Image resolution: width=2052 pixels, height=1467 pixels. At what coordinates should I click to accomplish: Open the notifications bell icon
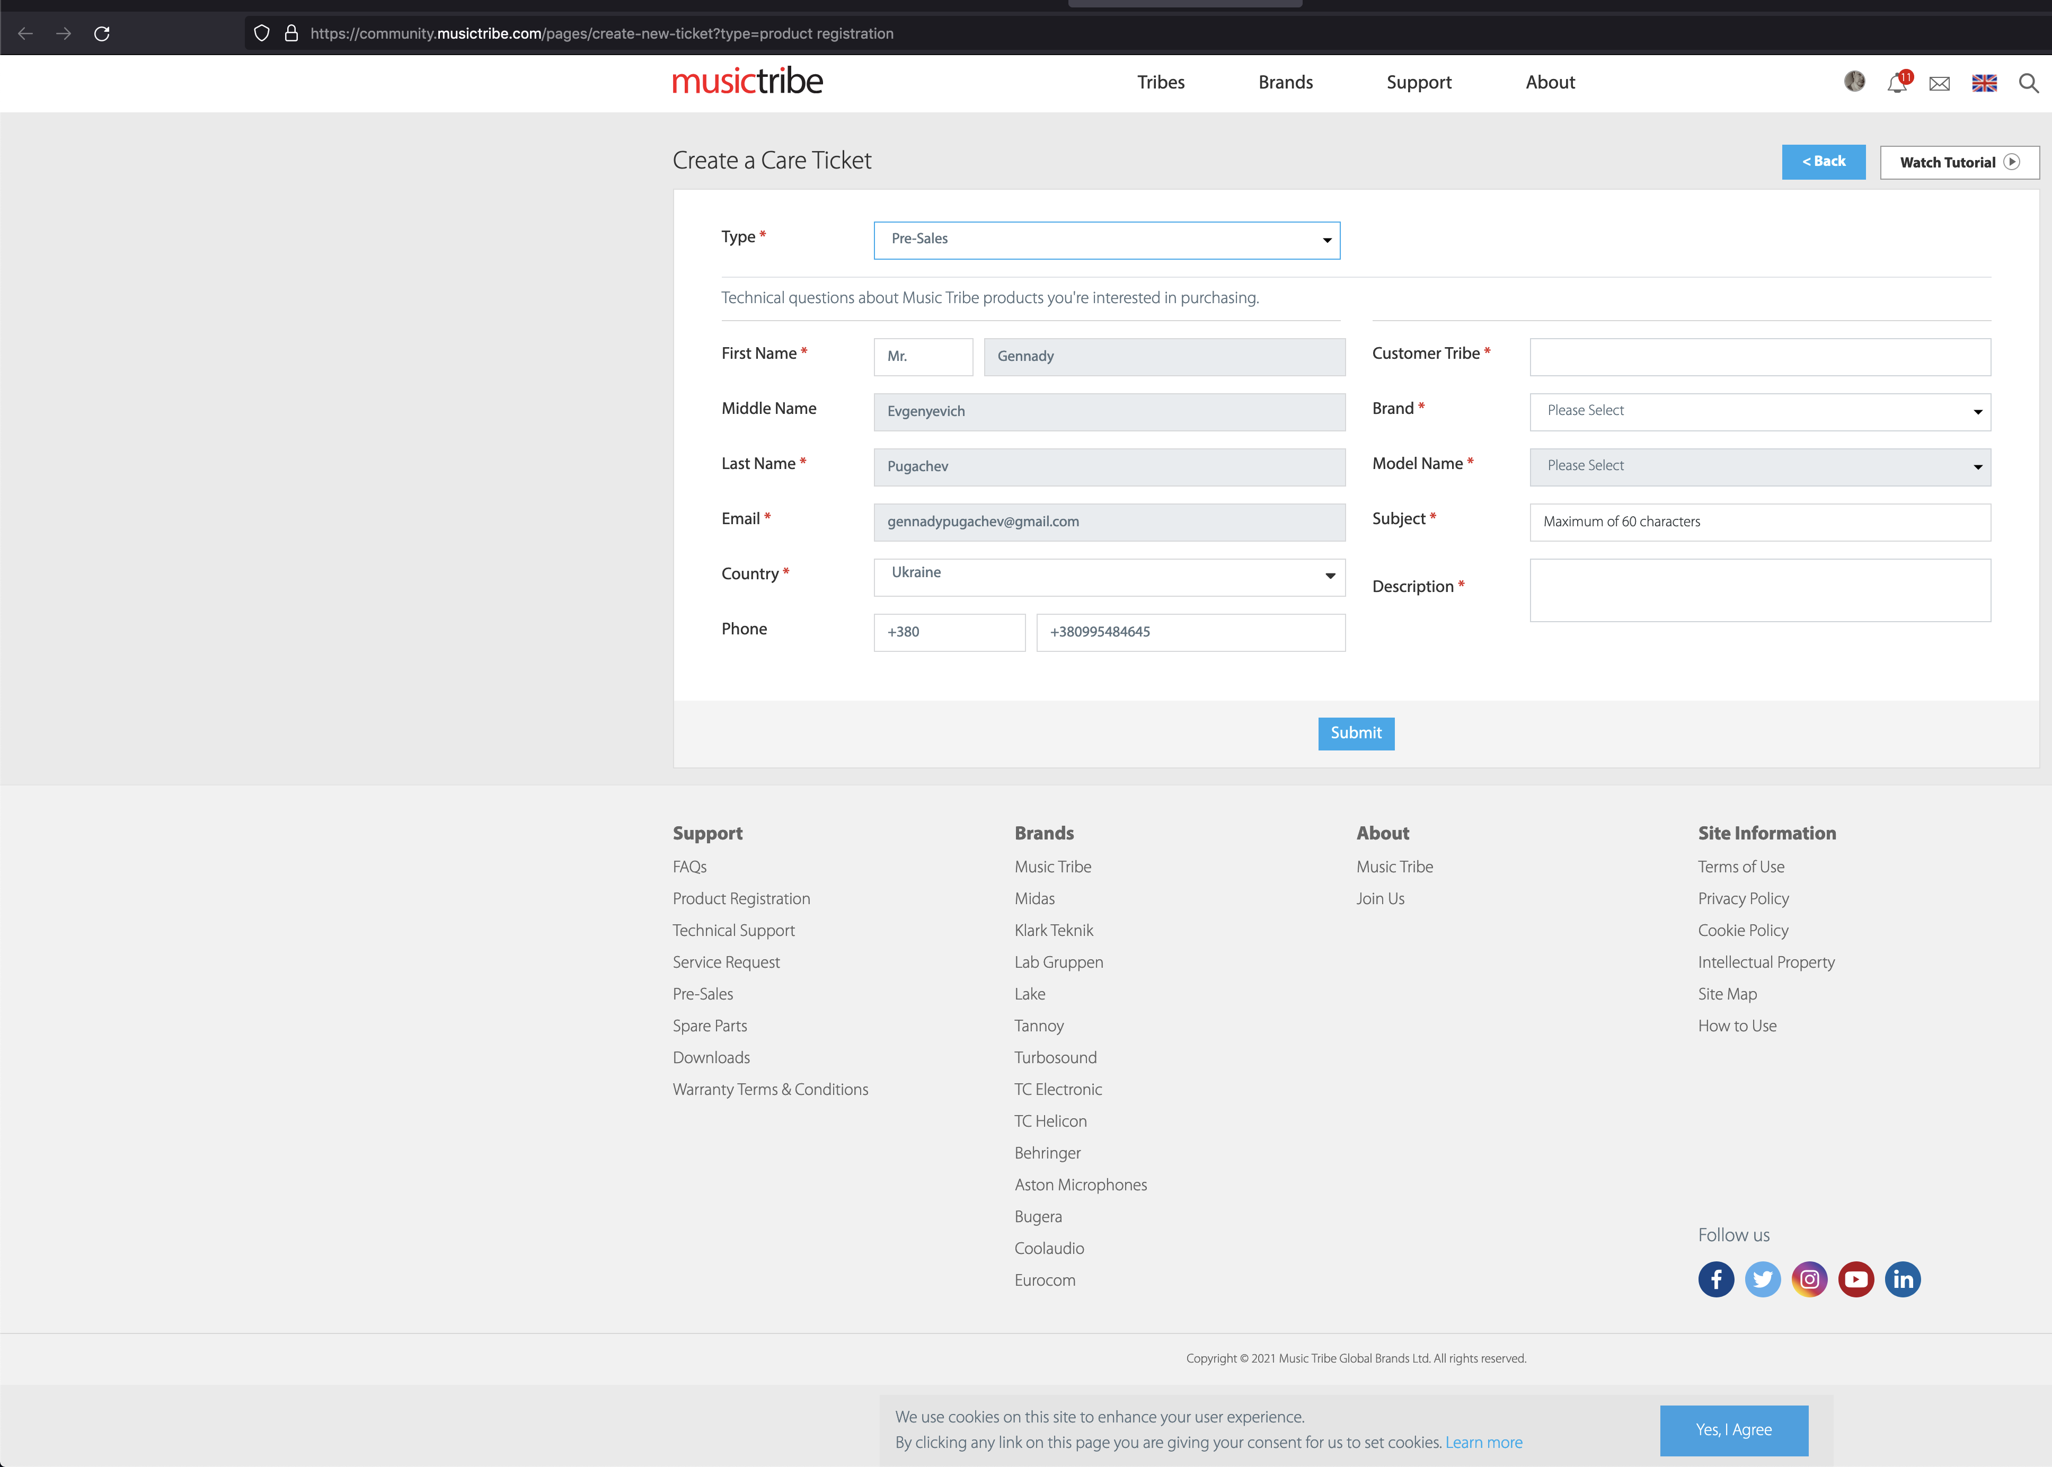(x=1896, y=83)
